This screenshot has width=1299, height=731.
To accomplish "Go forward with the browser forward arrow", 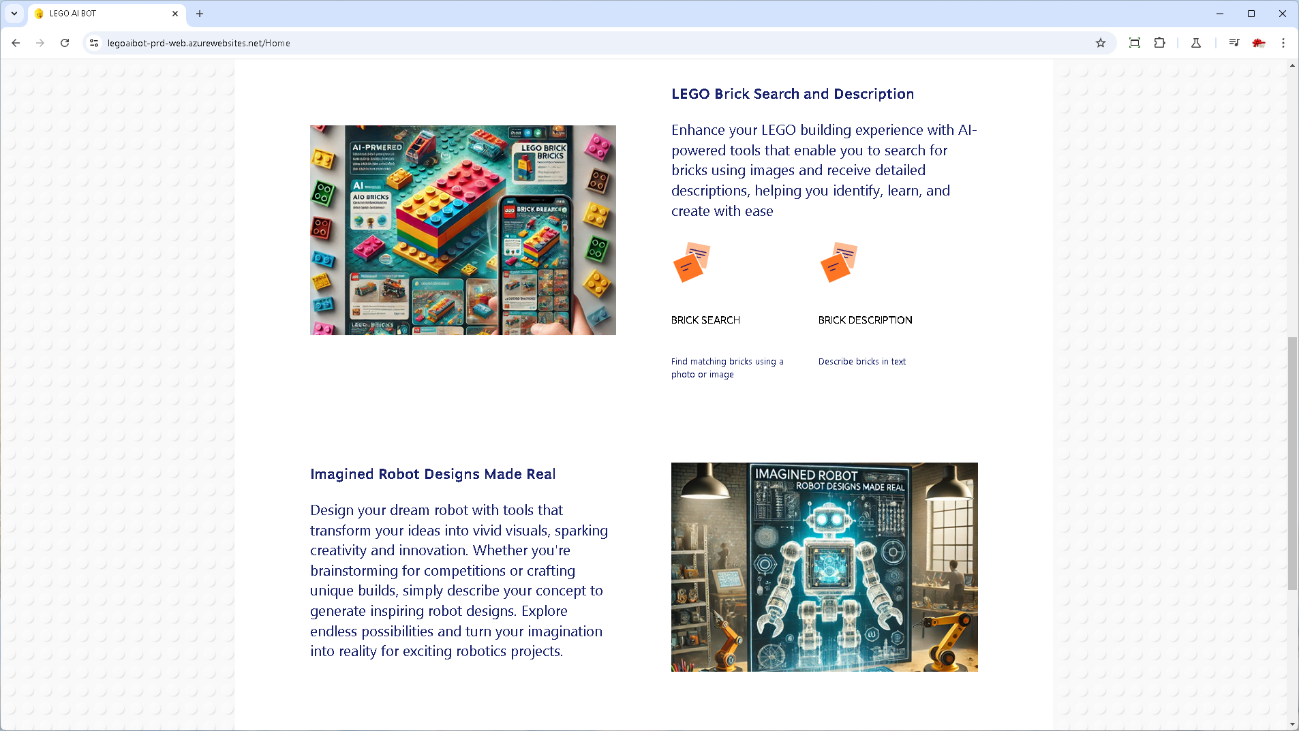I will (x=40, y=43).
